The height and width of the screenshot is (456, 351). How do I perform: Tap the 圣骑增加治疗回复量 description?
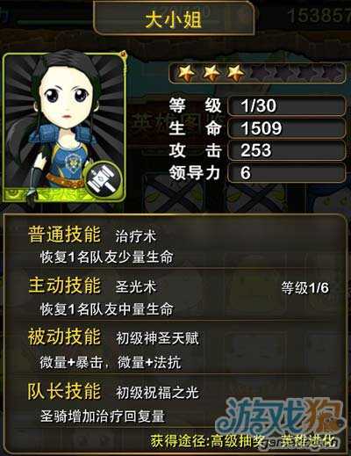(103, 416)
